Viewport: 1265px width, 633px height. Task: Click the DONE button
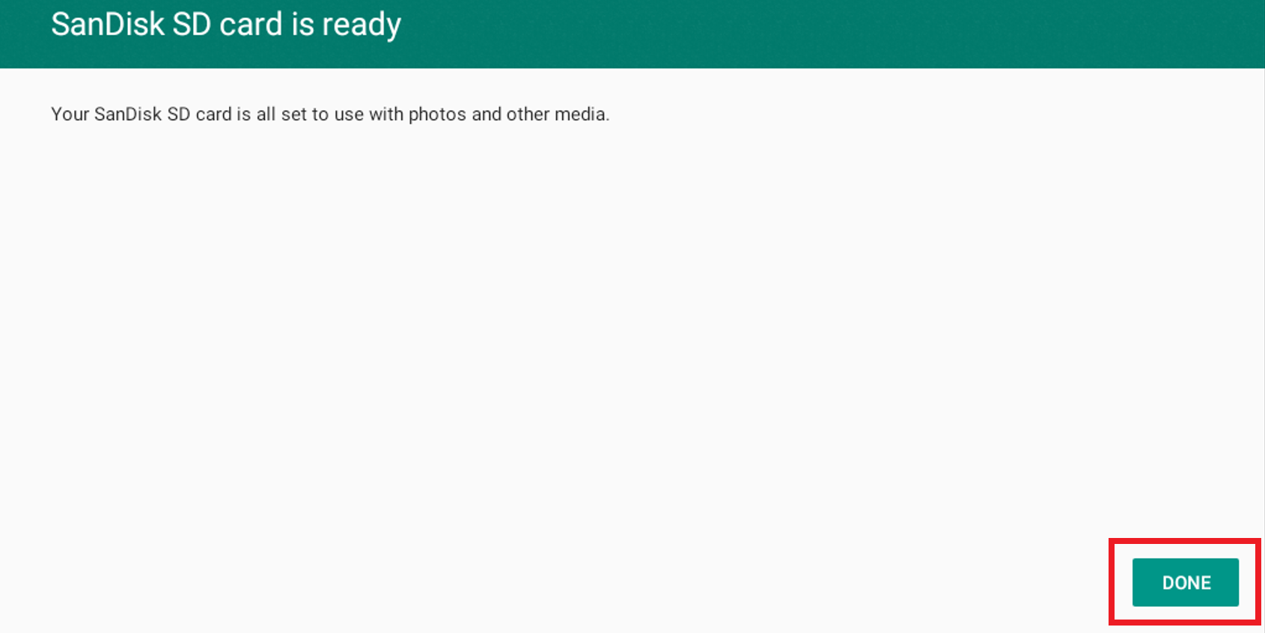pyautogui.click(x=1185, y=582)
